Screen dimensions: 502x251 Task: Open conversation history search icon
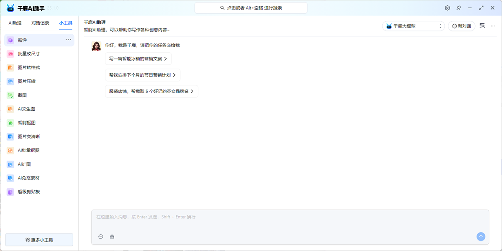[x=482, y=25]
